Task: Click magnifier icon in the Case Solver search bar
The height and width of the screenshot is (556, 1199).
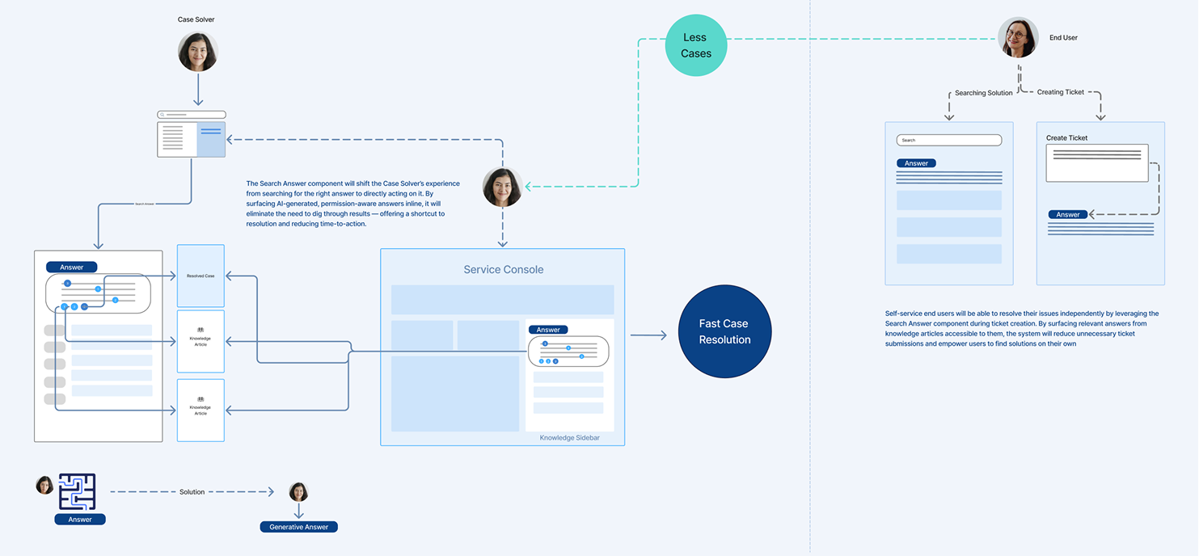Action: (x=162, y=115)
